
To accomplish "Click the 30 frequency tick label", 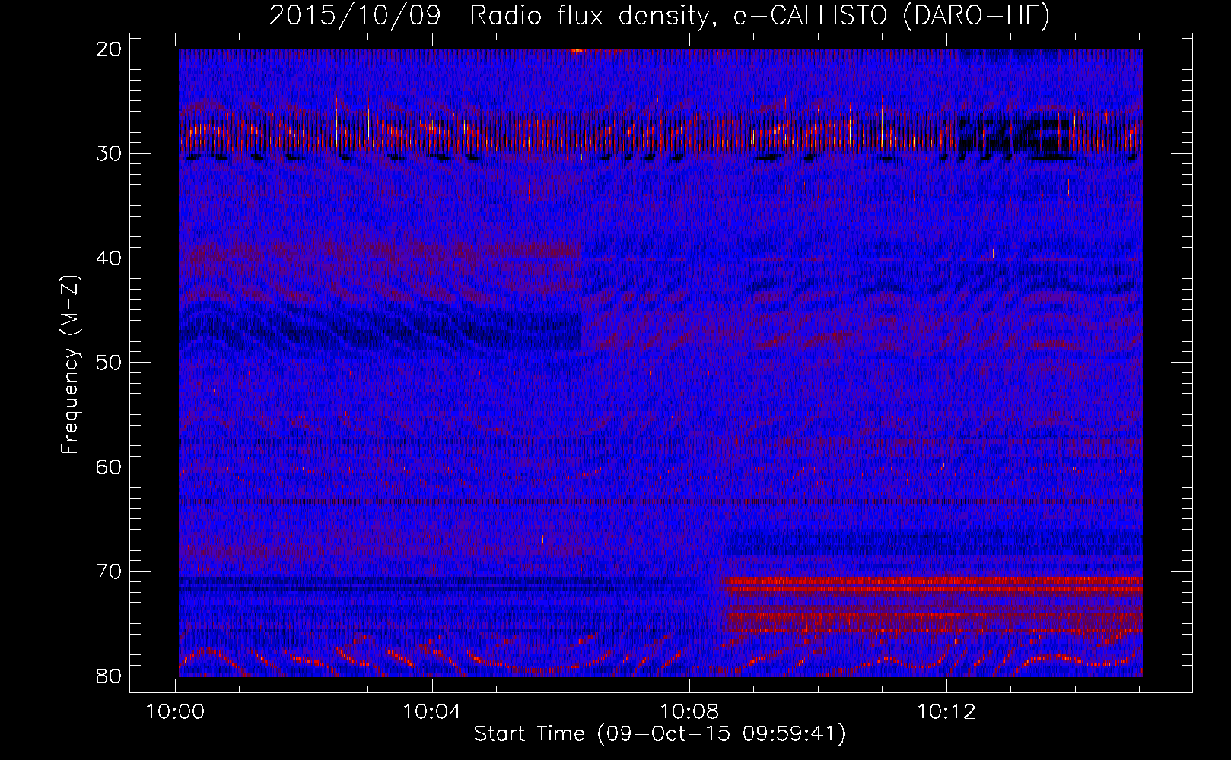I will (110, 153).
